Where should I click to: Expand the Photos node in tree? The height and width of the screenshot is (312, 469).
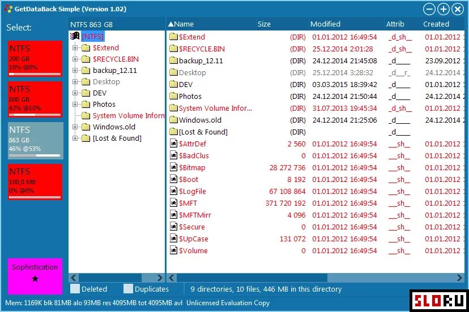[x=75, y=104]
